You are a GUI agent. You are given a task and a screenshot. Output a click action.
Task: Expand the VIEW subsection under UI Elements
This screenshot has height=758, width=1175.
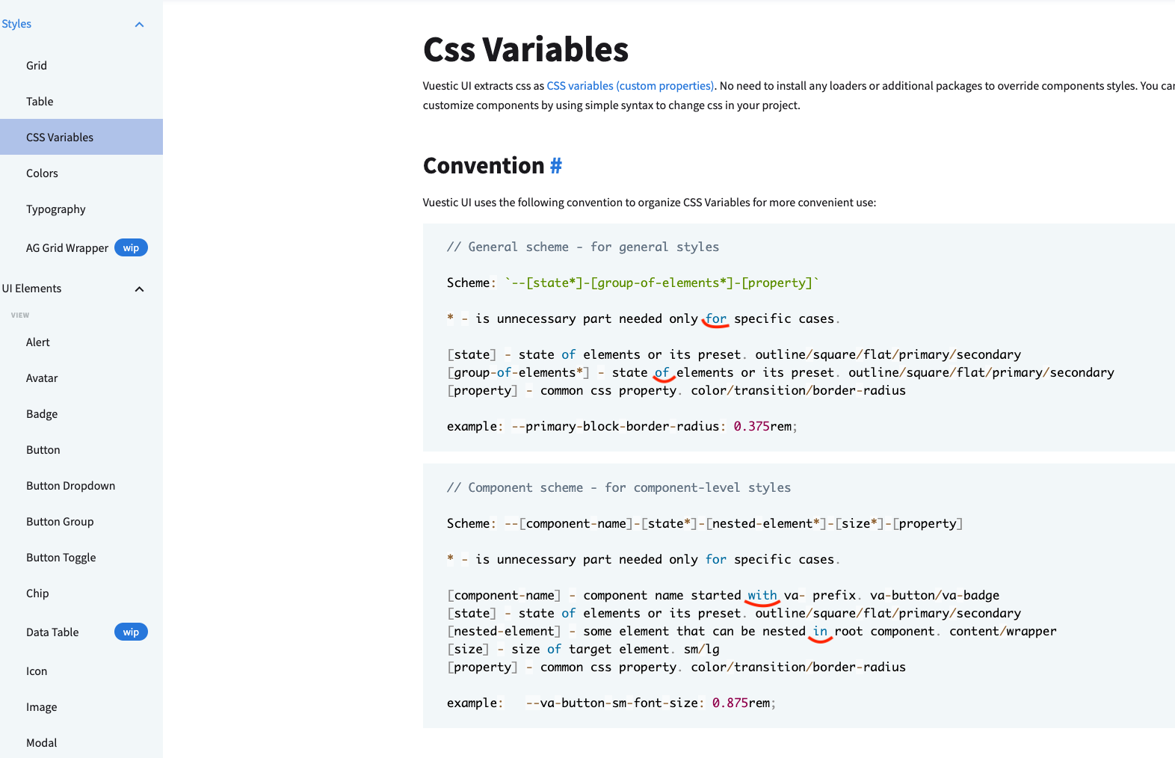[19, 315]
